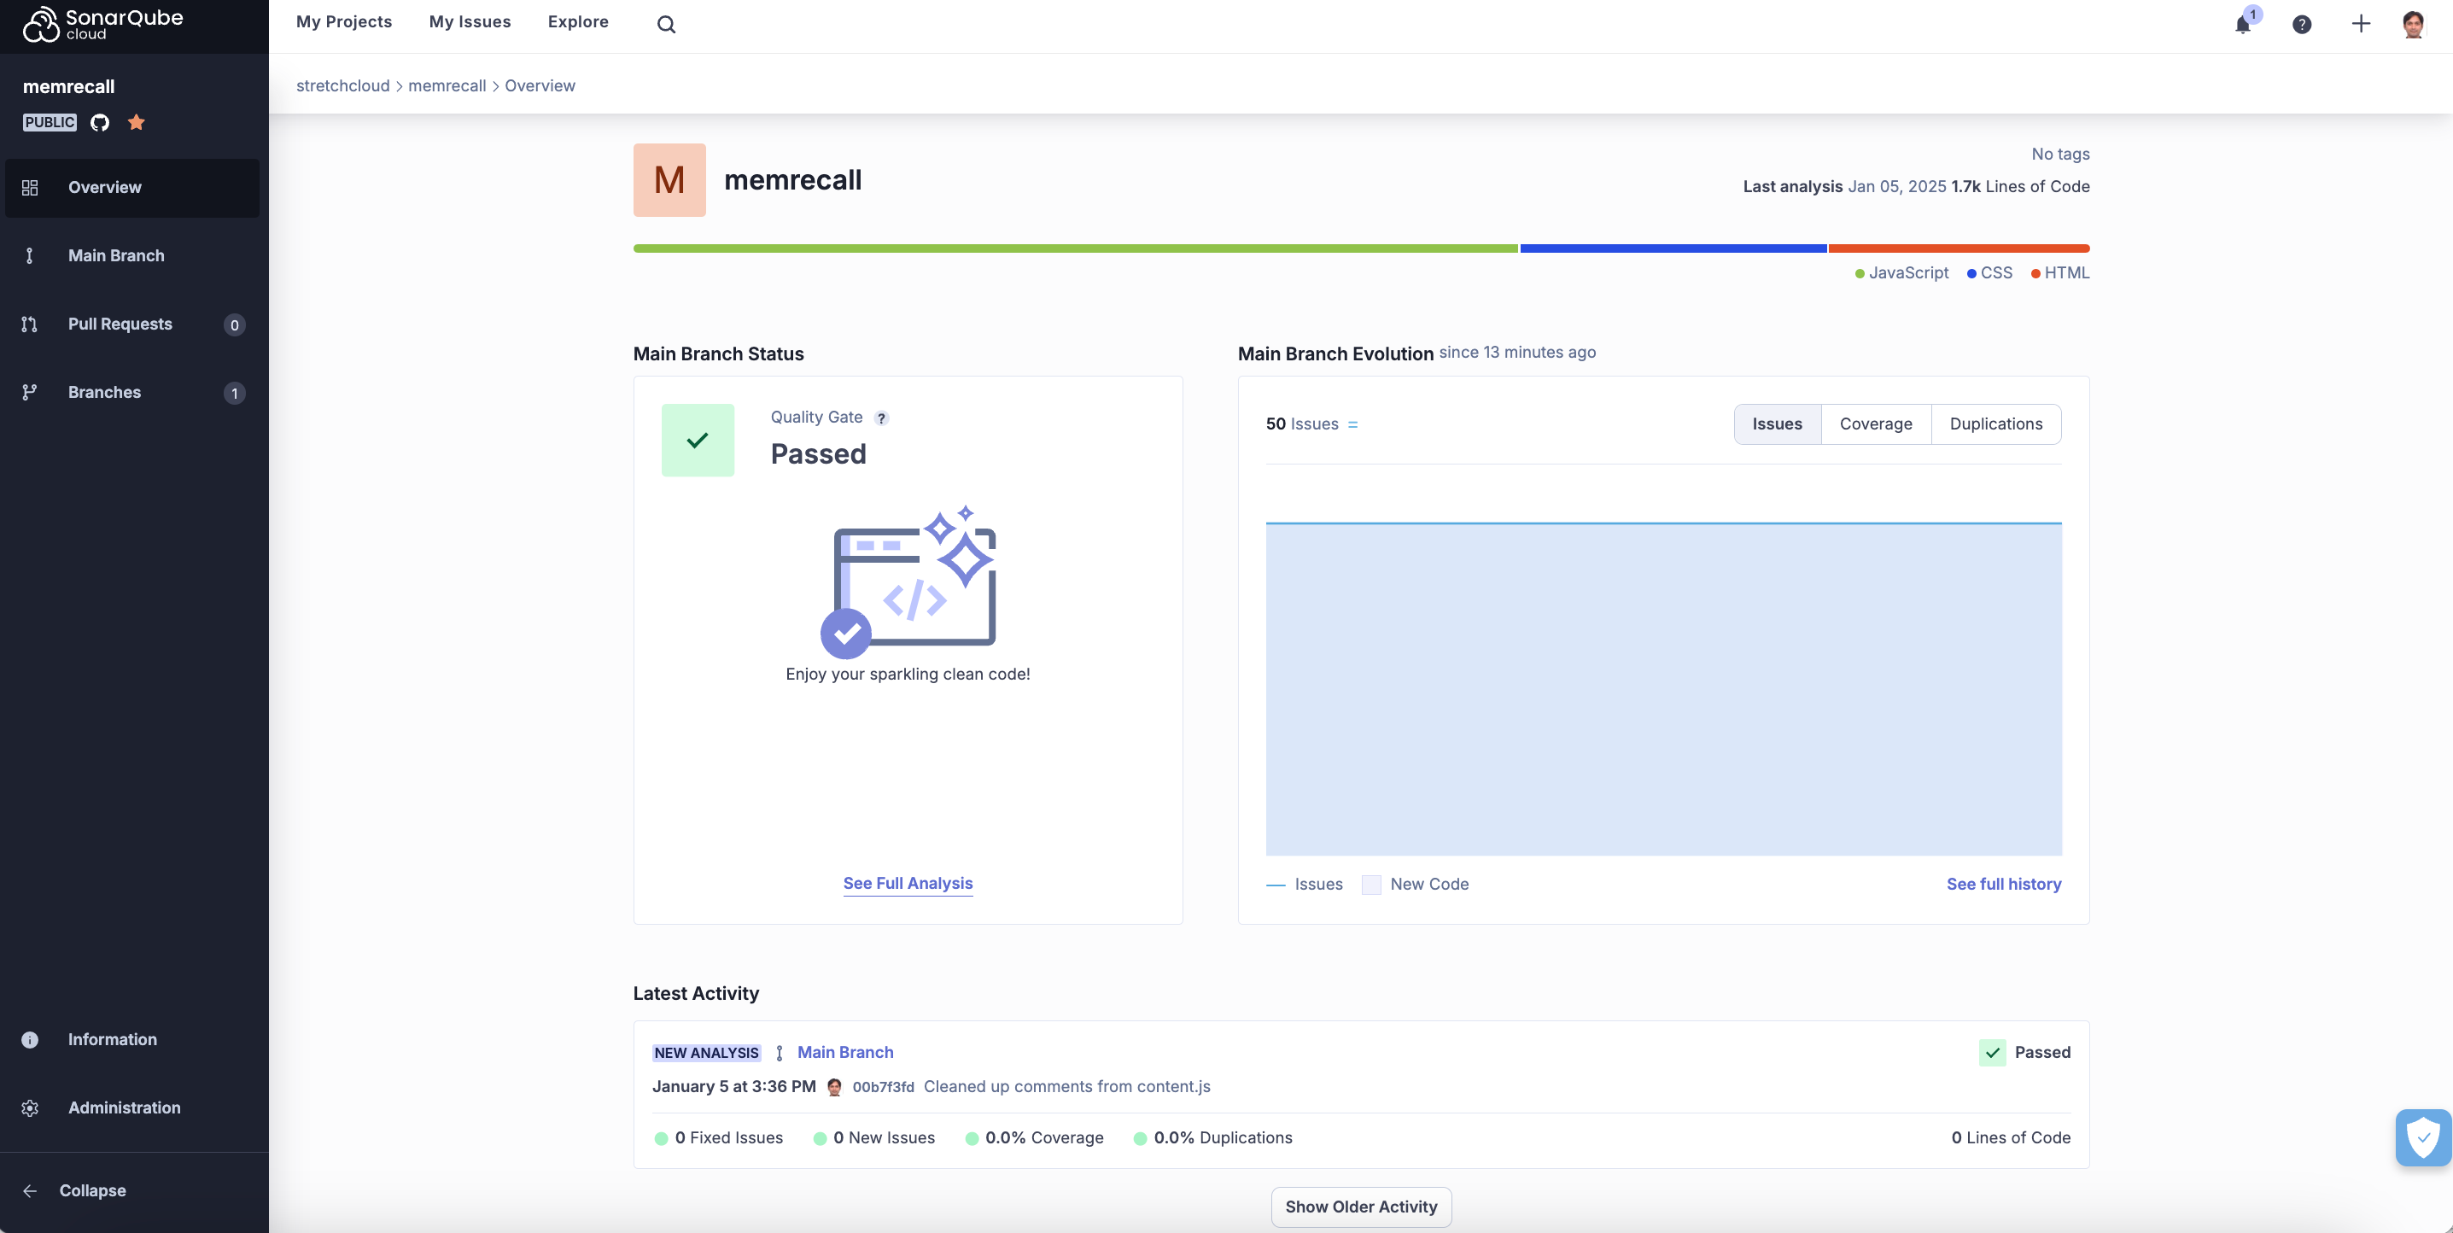Open the See full history link
The image size is (2453, 1233).
2004,884
